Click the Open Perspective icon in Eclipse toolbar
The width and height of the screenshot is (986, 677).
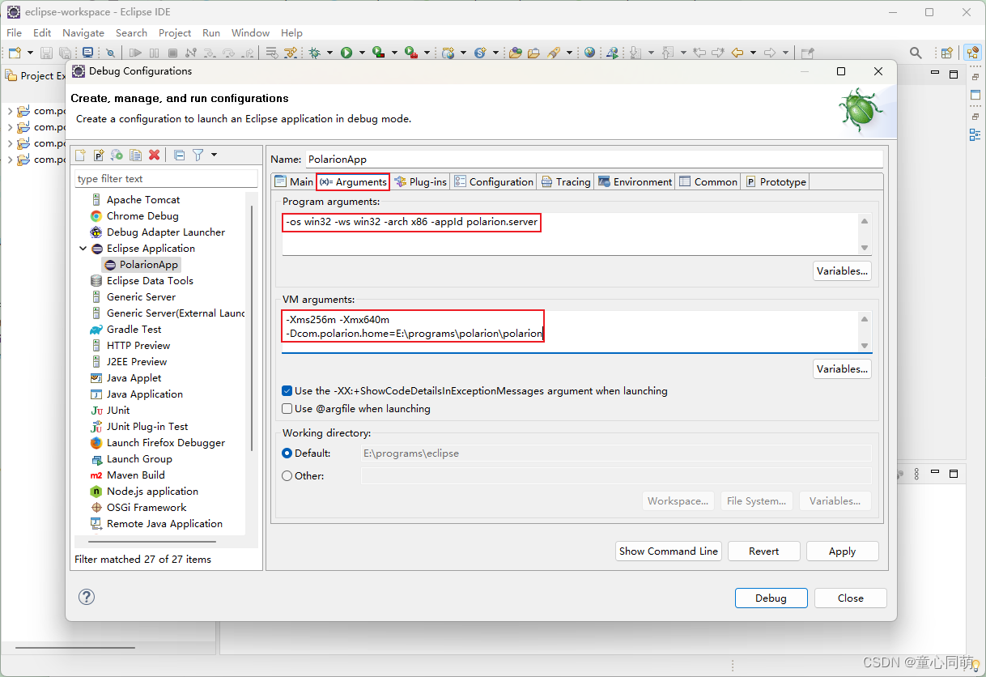(x=946, y=53)
